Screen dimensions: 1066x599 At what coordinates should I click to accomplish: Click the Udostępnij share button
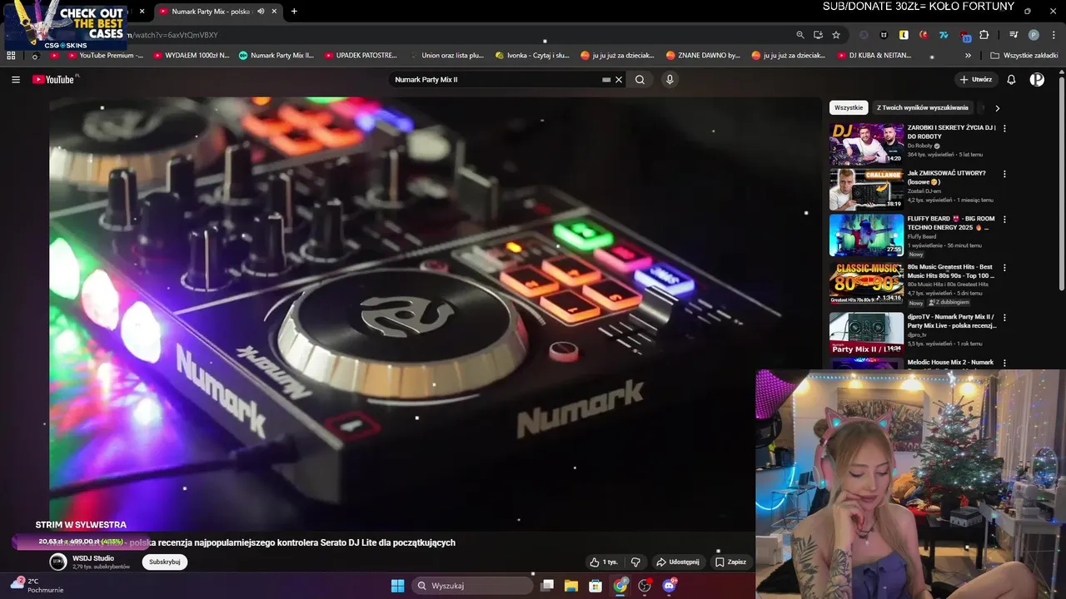[x=679, y=562]
